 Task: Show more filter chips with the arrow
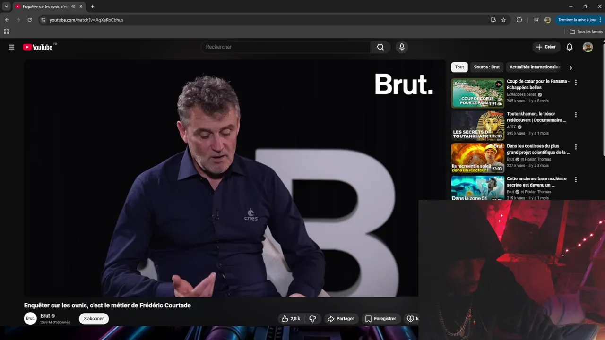[570, 68]
